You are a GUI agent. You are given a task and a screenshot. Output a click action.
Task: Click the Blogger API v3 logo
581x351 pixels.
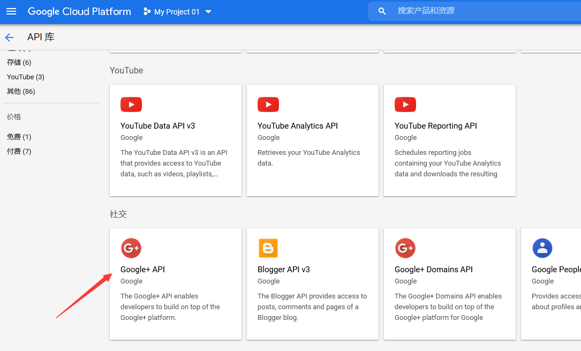pos(268,248)
